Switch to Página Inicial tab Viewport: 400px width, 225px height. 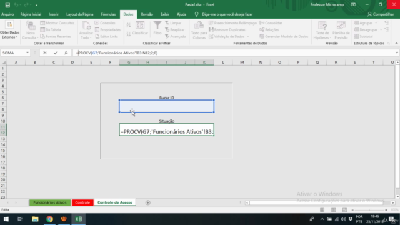tap(31, 14)
